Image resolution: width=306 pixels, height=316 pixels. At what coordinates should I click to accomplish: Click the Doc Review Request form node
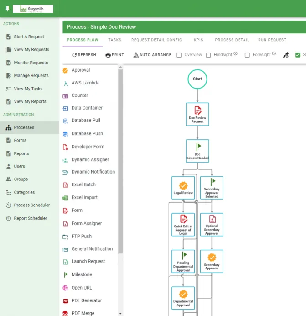point(197,114)
